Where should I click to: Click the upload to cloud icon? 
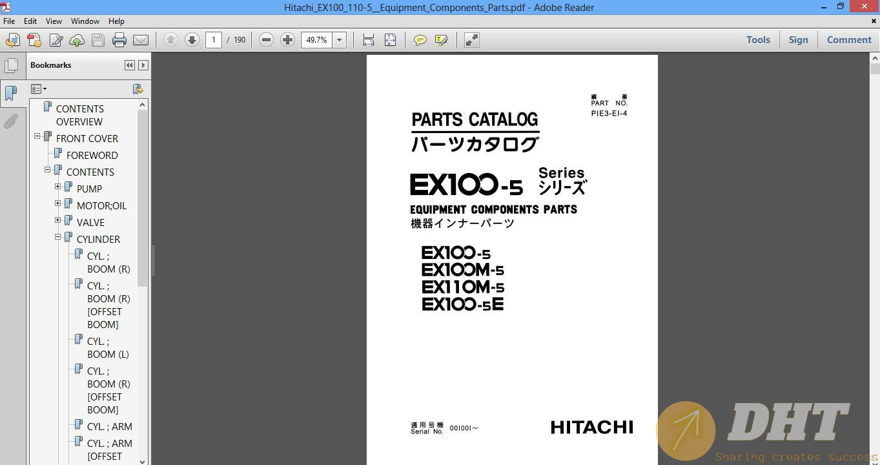(77, 40)
